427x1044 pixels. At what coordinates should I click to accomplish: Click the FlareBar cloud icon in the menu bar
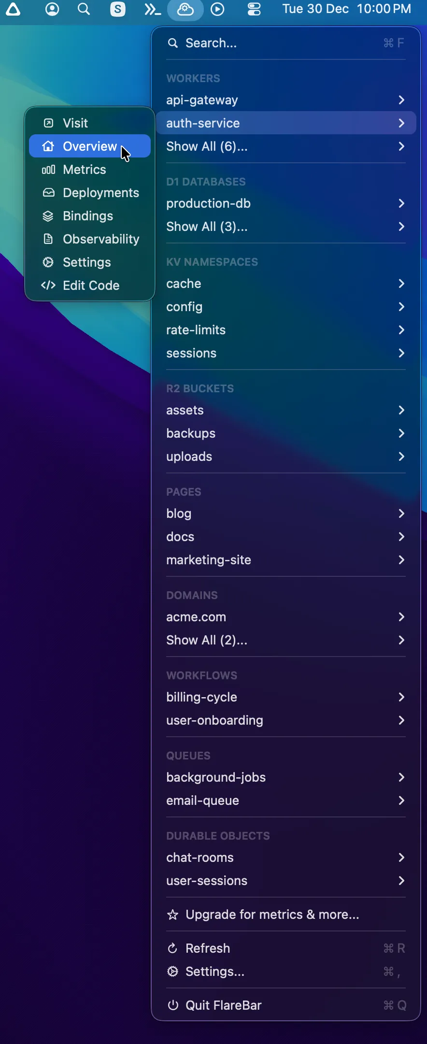[185, 9]
